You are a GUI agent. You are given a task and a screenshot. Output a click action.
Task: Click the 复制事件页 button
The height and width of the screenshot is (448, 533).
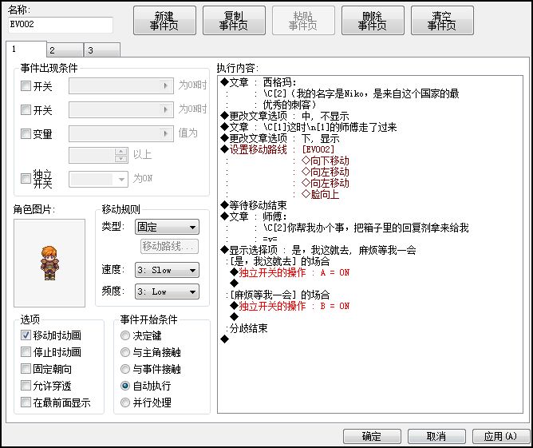234,21
